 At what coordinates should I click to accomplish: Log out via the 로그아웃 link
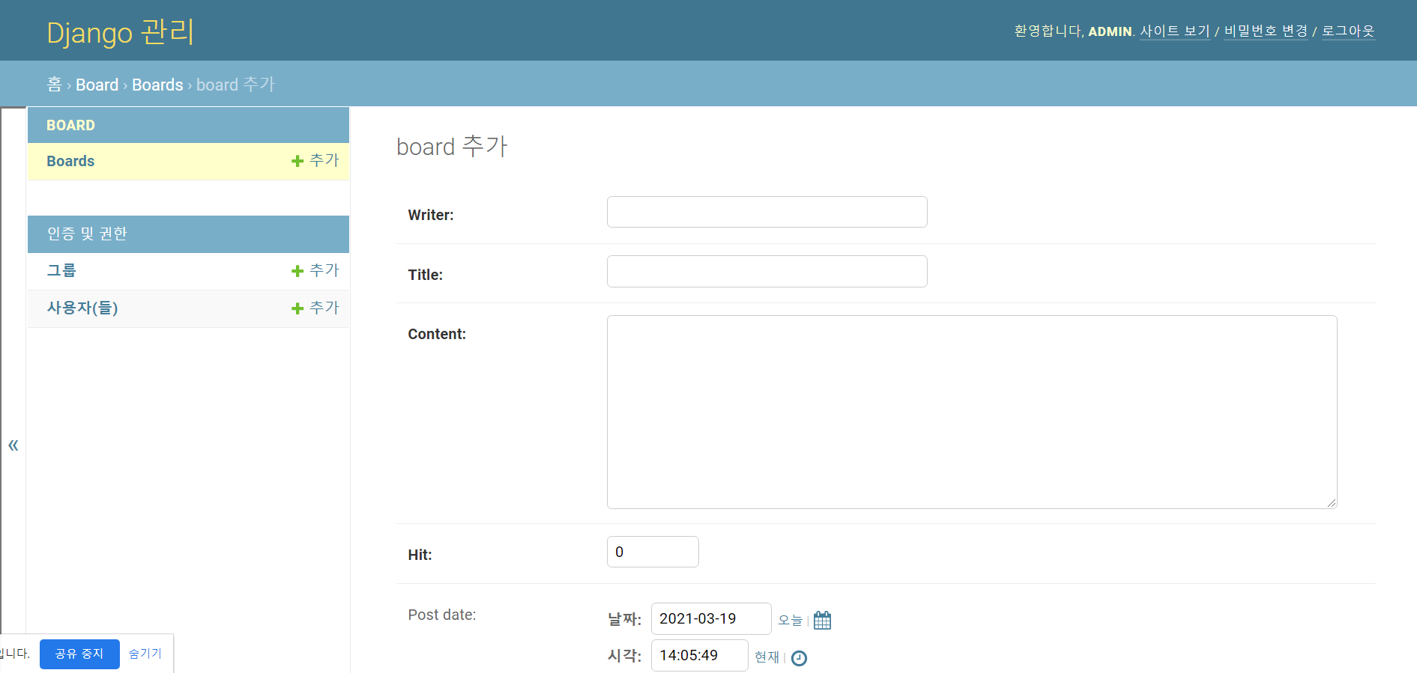(x=1348, y=31)
